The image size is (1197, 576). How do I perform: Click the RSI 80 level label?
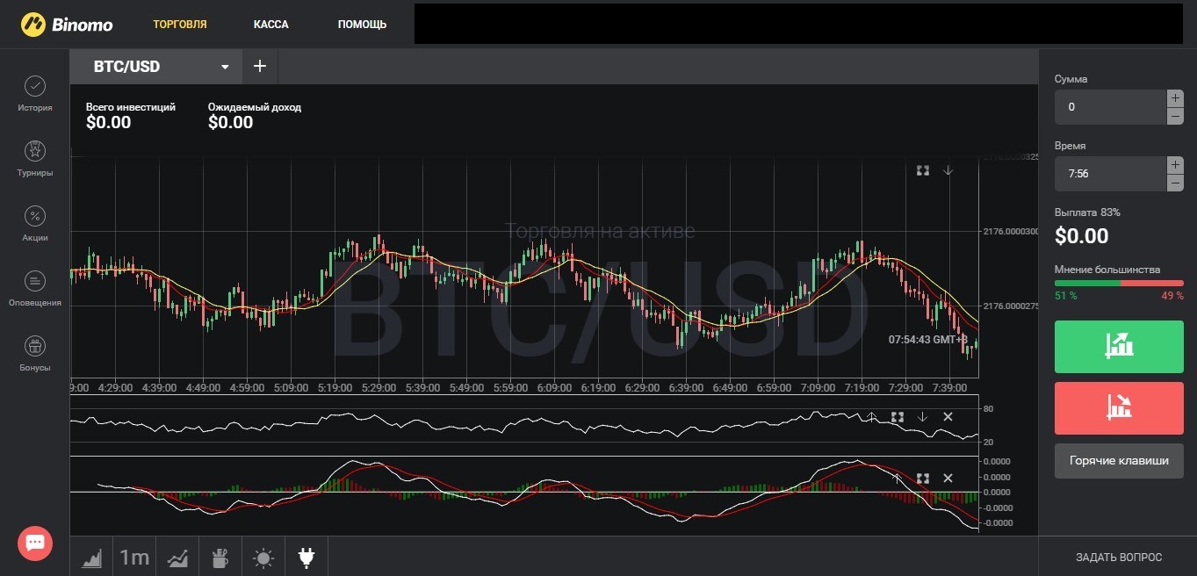[988, 409]
